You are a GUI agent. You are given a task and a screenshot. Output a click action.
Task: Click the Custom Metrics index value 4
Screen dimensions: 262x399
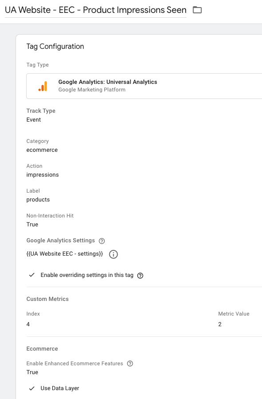tap(28, 324)
